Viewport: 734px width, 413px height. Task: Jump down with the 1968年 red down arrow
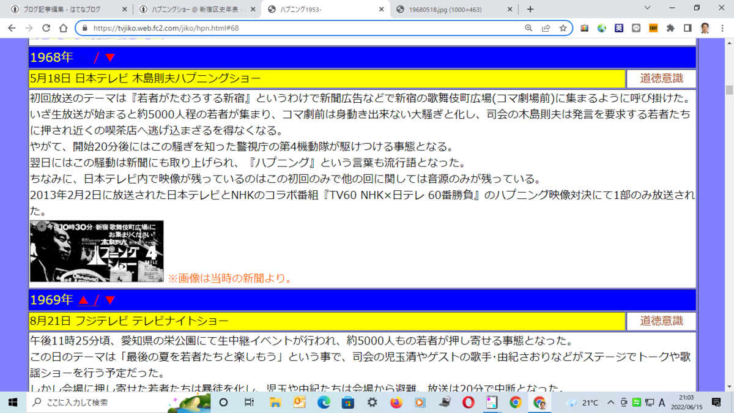(110, 58)
